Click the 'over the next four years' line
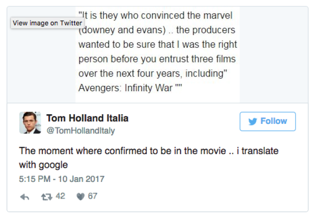317x220 pixels. 153,73
